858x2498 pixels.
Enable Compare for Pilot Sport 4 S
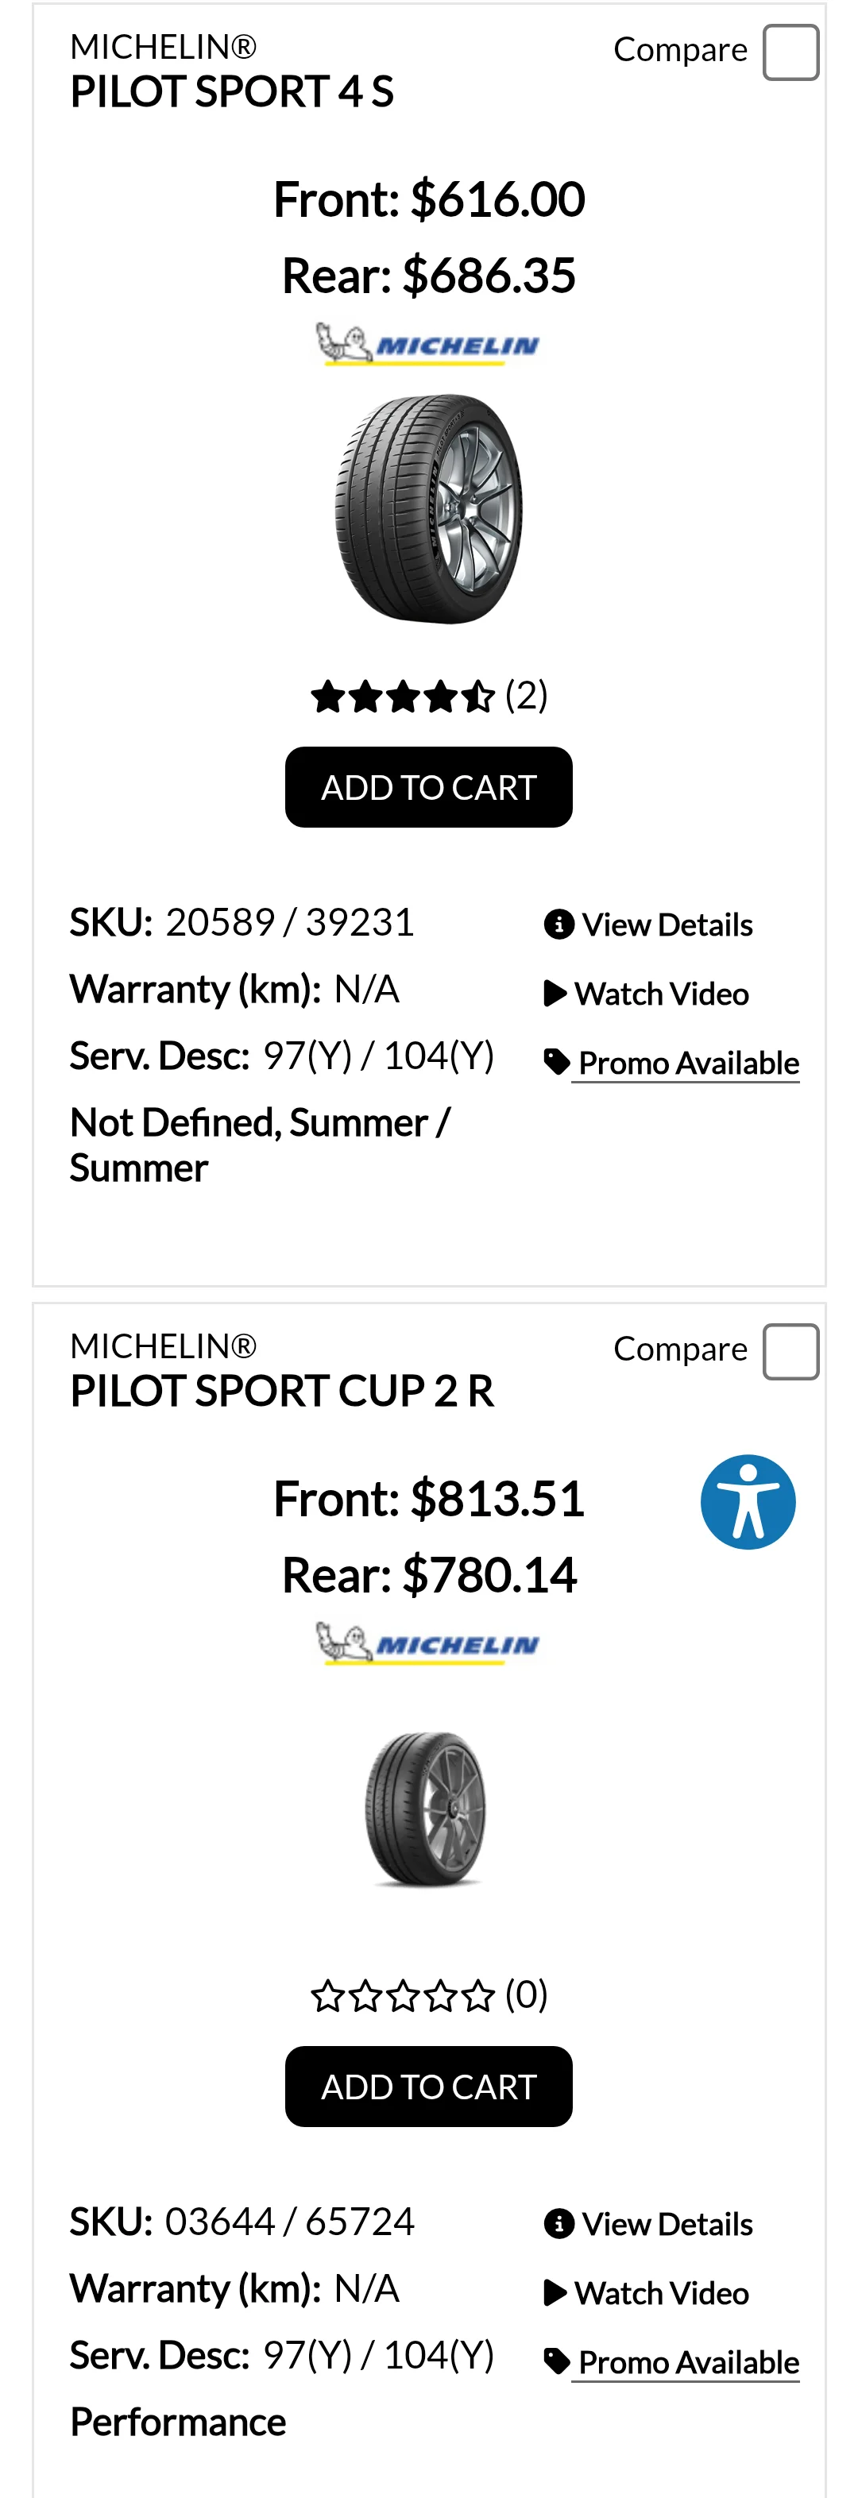point(790,52)
